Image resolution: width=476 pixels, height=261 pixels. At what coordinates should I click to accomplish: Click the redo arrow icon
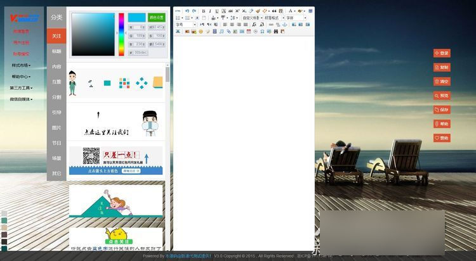[194, 11]
